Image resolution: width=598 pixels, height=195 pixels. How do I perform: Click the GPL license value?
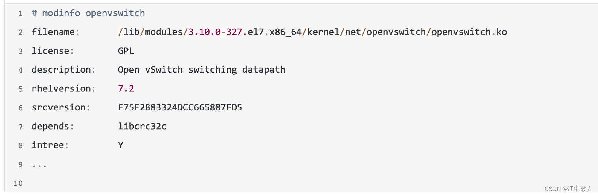coord(126,51)
